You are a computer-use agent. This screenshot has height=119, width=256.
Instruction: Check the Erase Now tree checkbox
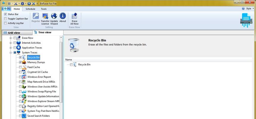(x=15, y=38)
